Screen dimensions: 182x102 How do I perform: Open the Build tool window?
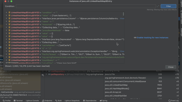(x=58, y=100)
